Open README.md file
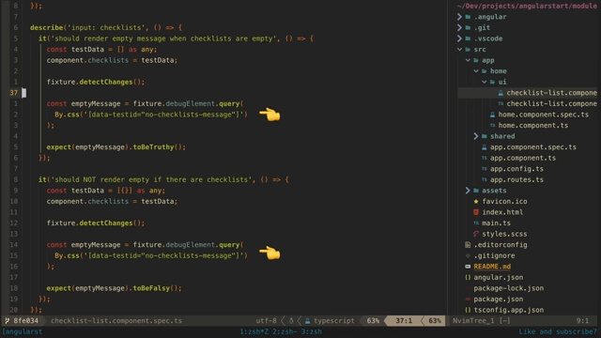 click(x=492, y=267)
